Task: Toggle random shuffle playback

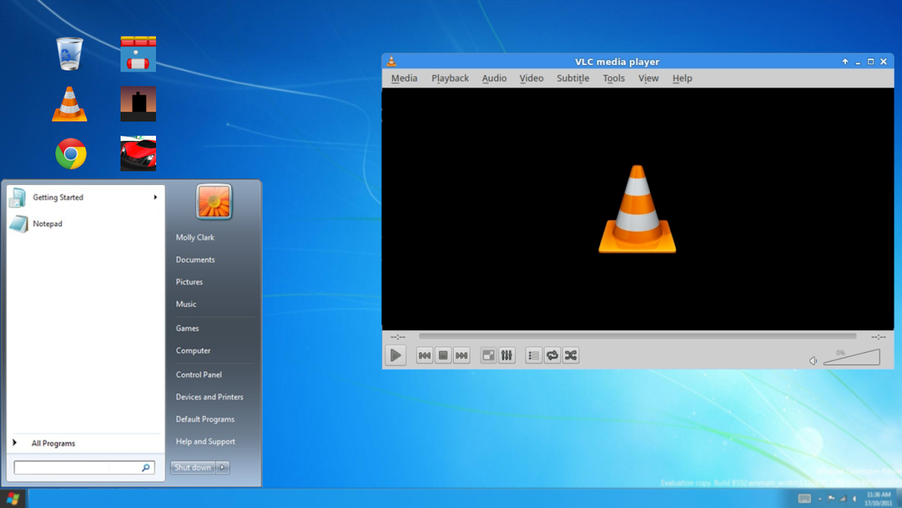Action: pos(571,356)
